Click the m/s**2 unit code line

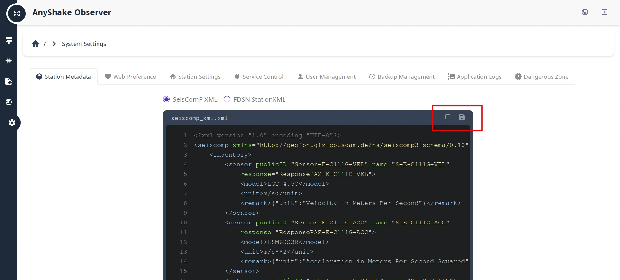click(x=277, y=252)
